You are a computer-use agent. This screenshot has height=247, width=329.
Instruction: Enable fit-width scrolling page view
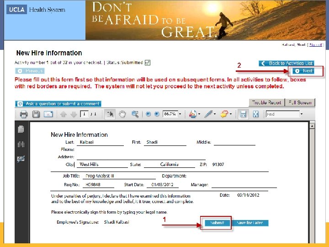243,114
